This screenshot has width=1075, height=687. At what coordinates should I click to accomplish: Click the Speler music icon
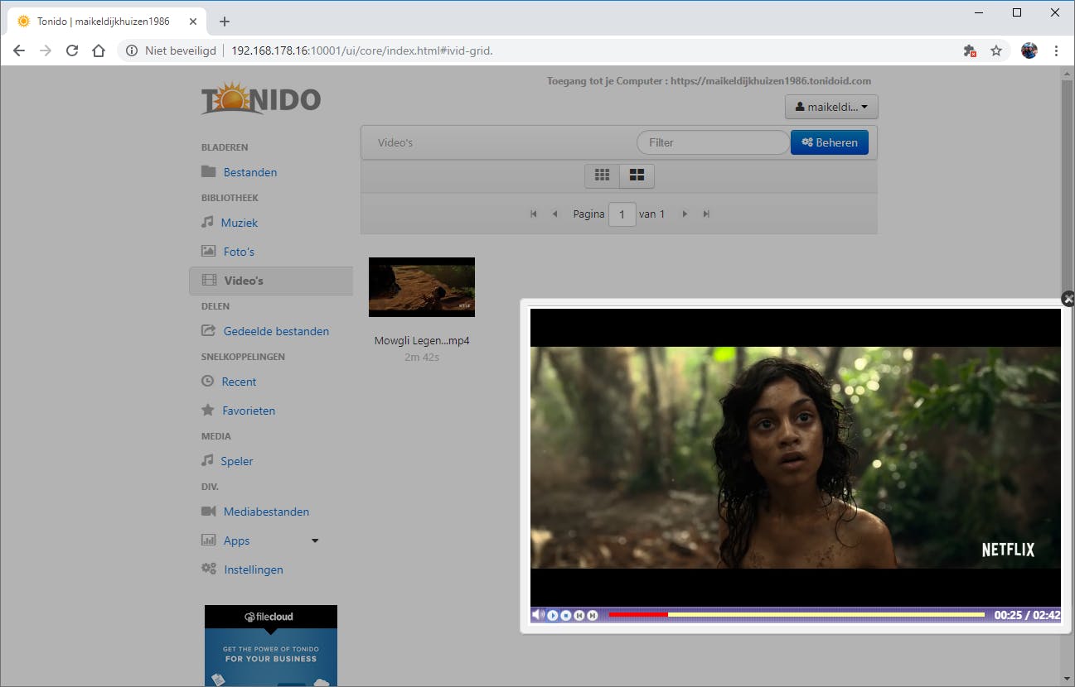pos(207,460)
